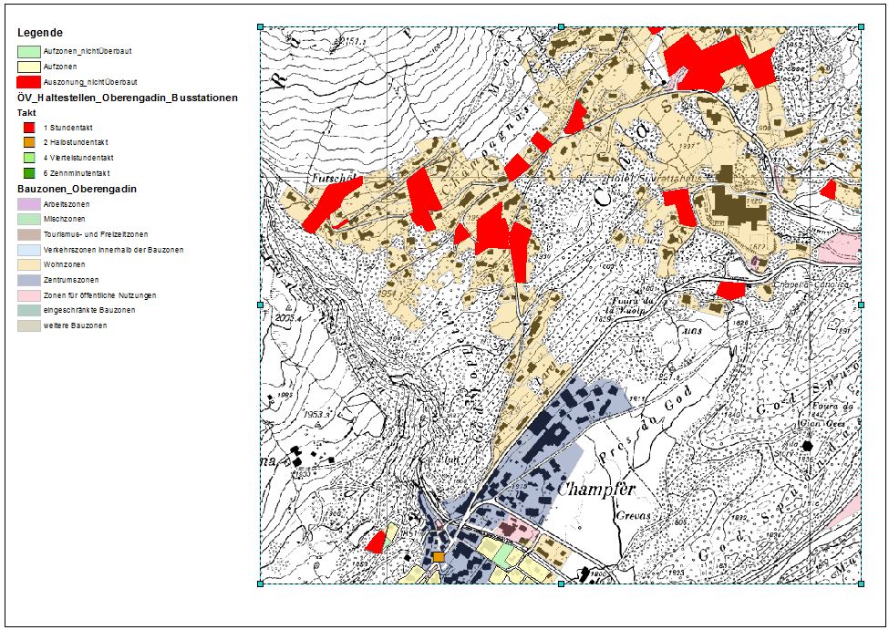Select the orange 2 Halbstundentakt legend symbol
Screen dimensions: 889x630
point(28,142)
